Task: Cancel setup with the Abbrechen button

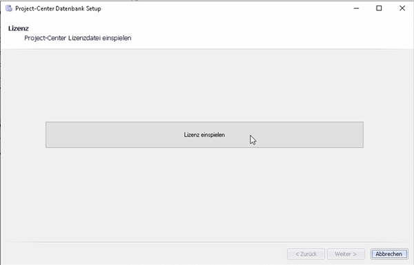Action: tap(389, 254)
